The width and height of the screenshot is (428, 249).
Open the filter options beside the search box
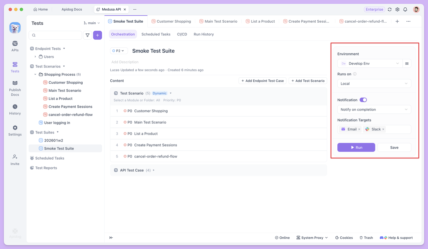87,35
